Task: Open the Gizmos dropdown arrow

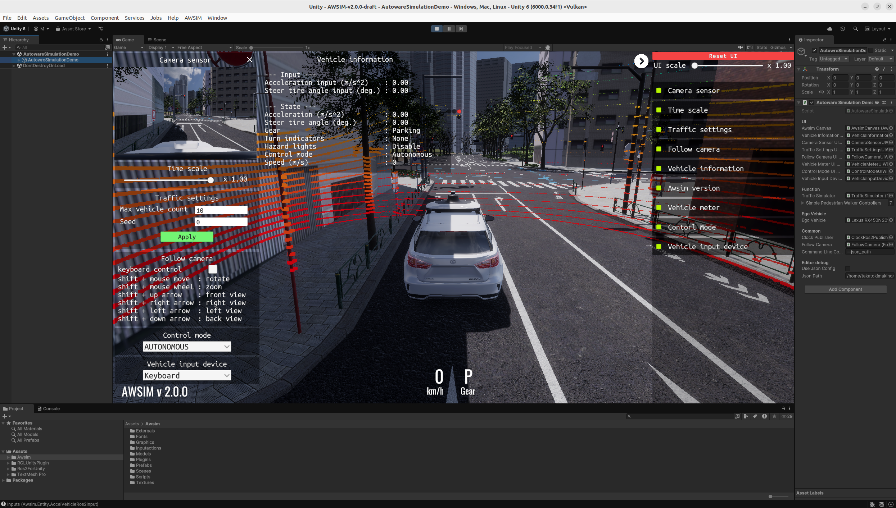Action: point(791,47)
